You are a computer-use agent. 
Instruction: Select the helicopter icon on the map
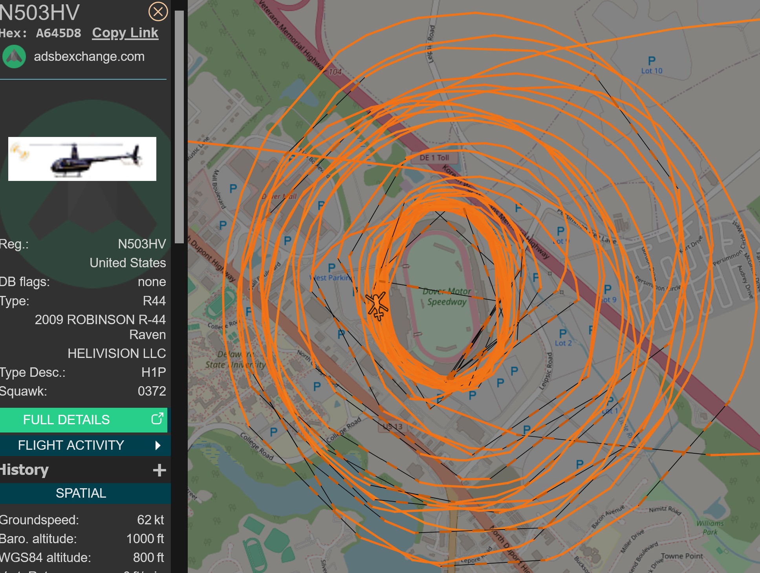[x=377, y=306]
